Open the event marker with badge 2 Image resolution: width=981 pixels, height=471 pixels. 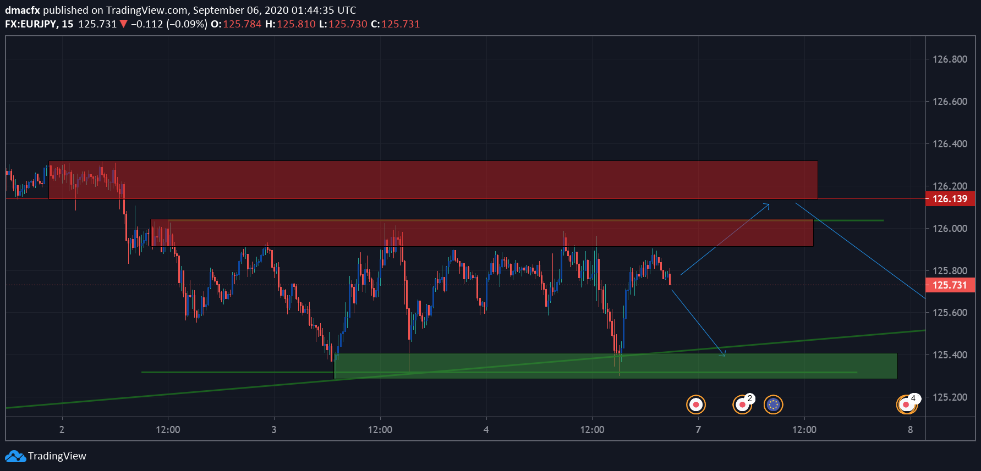coord(743,404)
